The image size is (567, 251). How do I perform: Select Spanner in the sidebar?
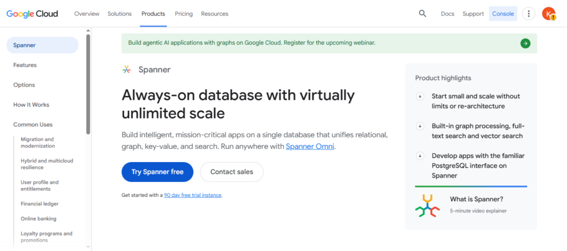point(42,45)
